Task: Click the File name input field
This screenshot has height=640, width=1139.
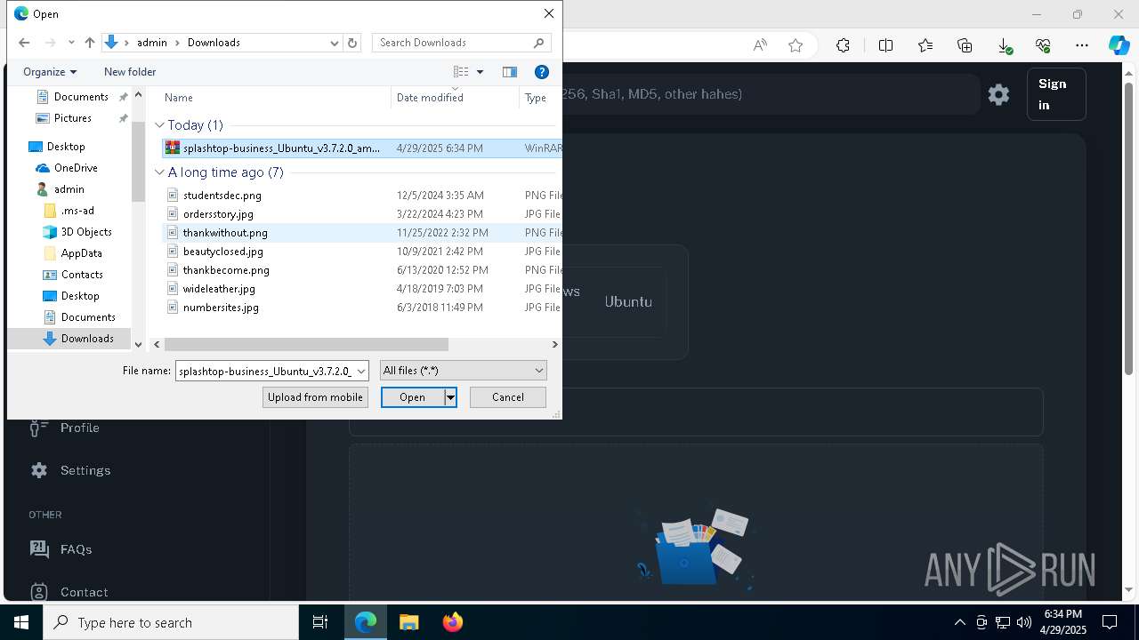Action: tap(264, 371)
